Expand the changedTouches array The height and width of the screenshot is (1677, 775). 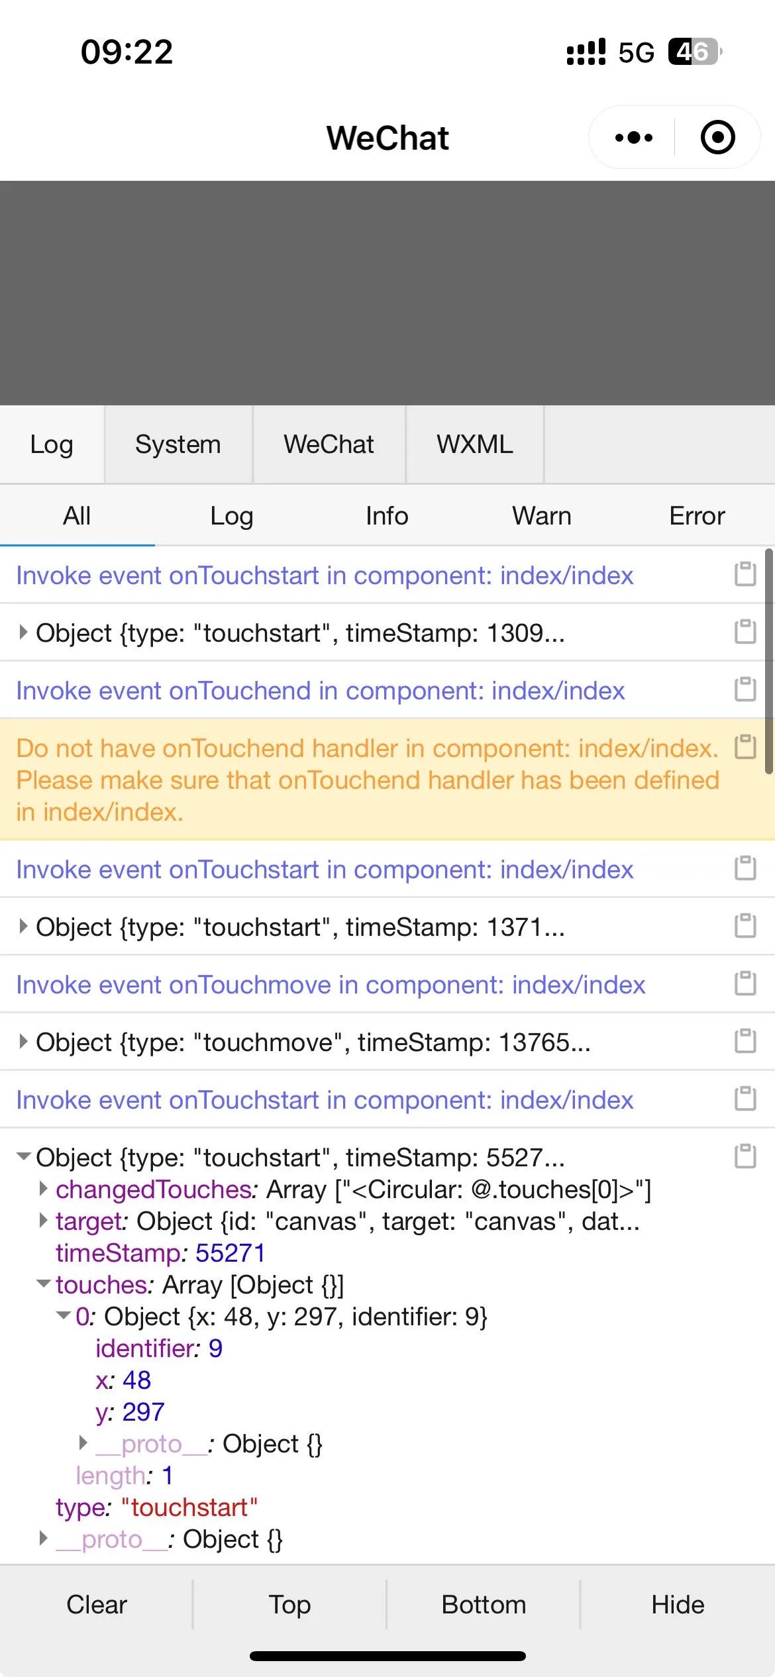pyautogui.click(x=43, y=1189)
